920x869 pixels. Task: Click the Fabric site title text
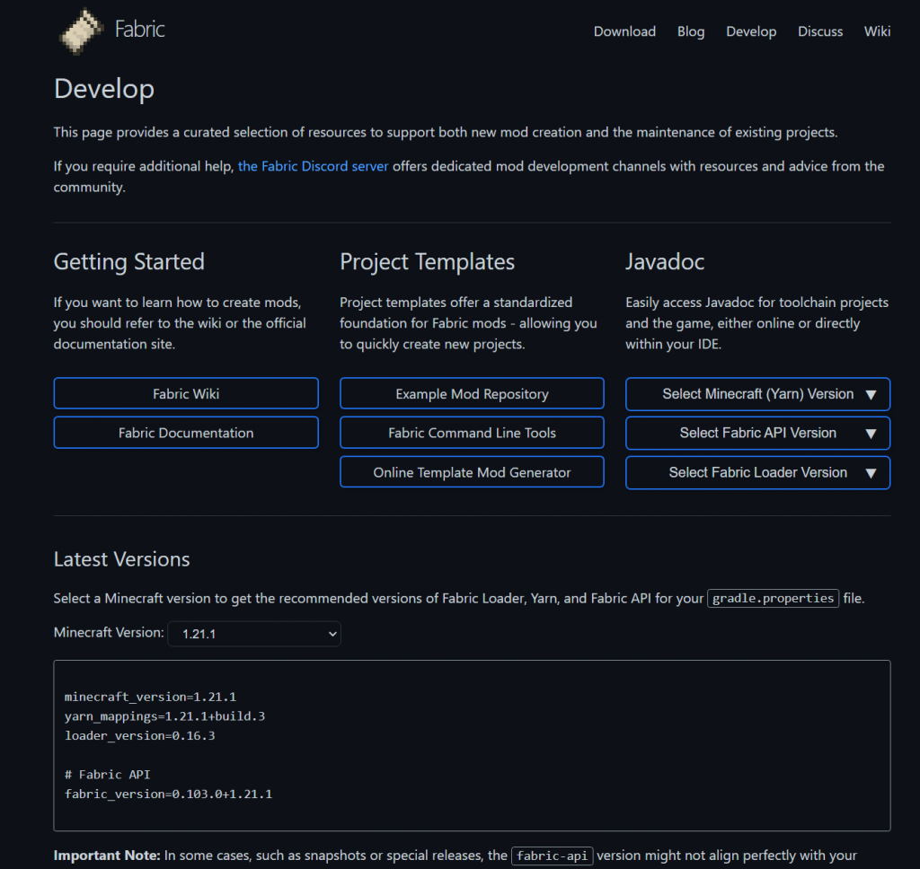[x=139, y=30]
